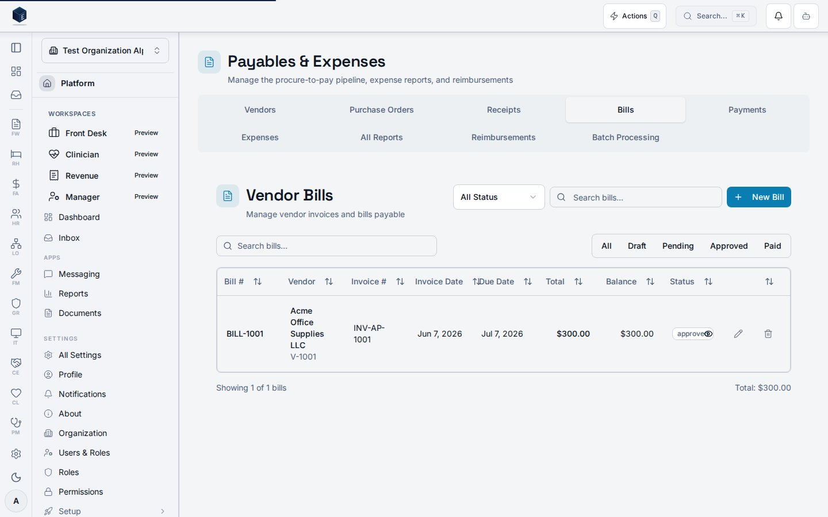This screenshot has width=828, height=517.
Task: Open the CL heart module icon
Action: [16, 396]
